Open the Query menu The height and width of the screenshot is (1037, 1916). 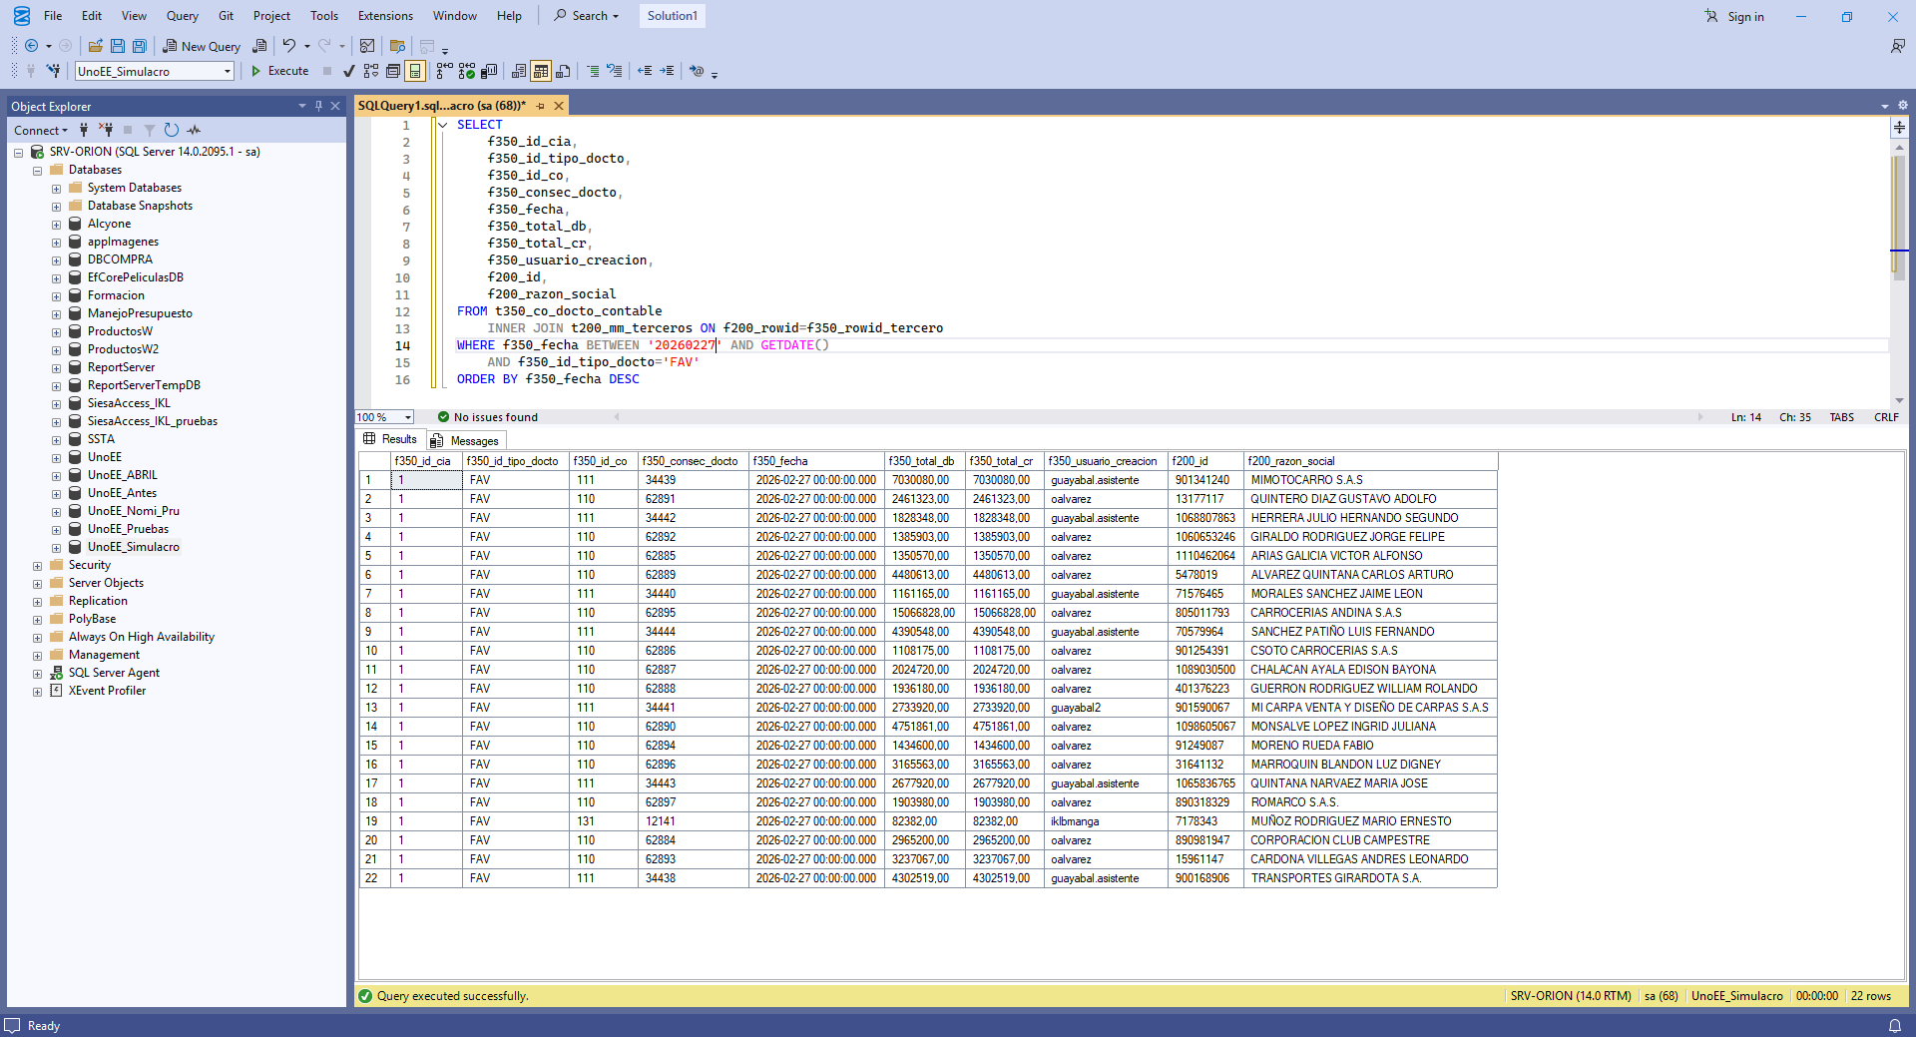point(182,15)
